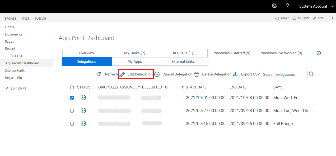The height and width of the screenshot is (156, 336).
Task: Click status icon of 2021/09/15 row
Action: click(x=83, y=123)
